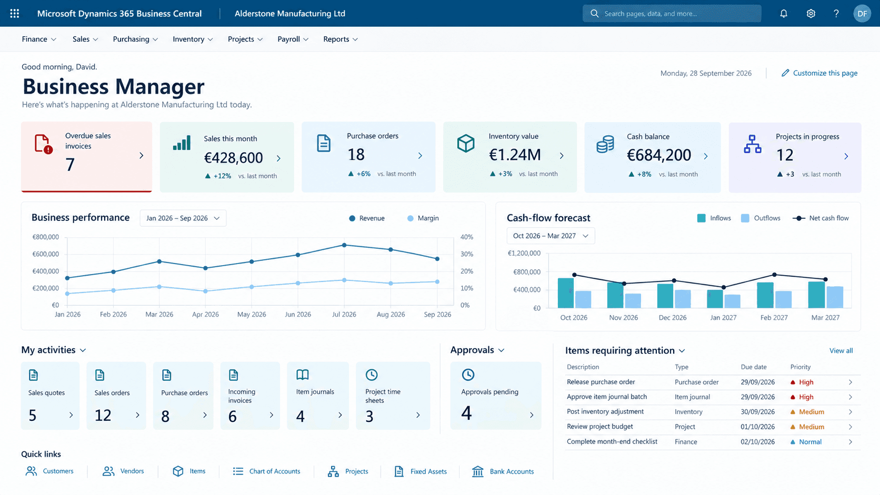This screenshot has height=495, width=880.
Task: Open the Bank Accounts quick link
Action: [503, 471]
